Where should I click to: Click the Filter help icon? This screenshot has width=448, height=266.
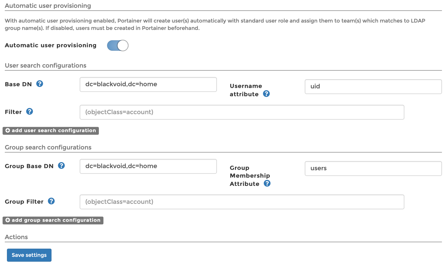click(29, 112)
